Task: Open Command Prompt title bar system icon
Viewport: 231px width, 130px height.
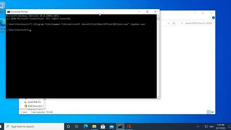Action: pos(8,12)
